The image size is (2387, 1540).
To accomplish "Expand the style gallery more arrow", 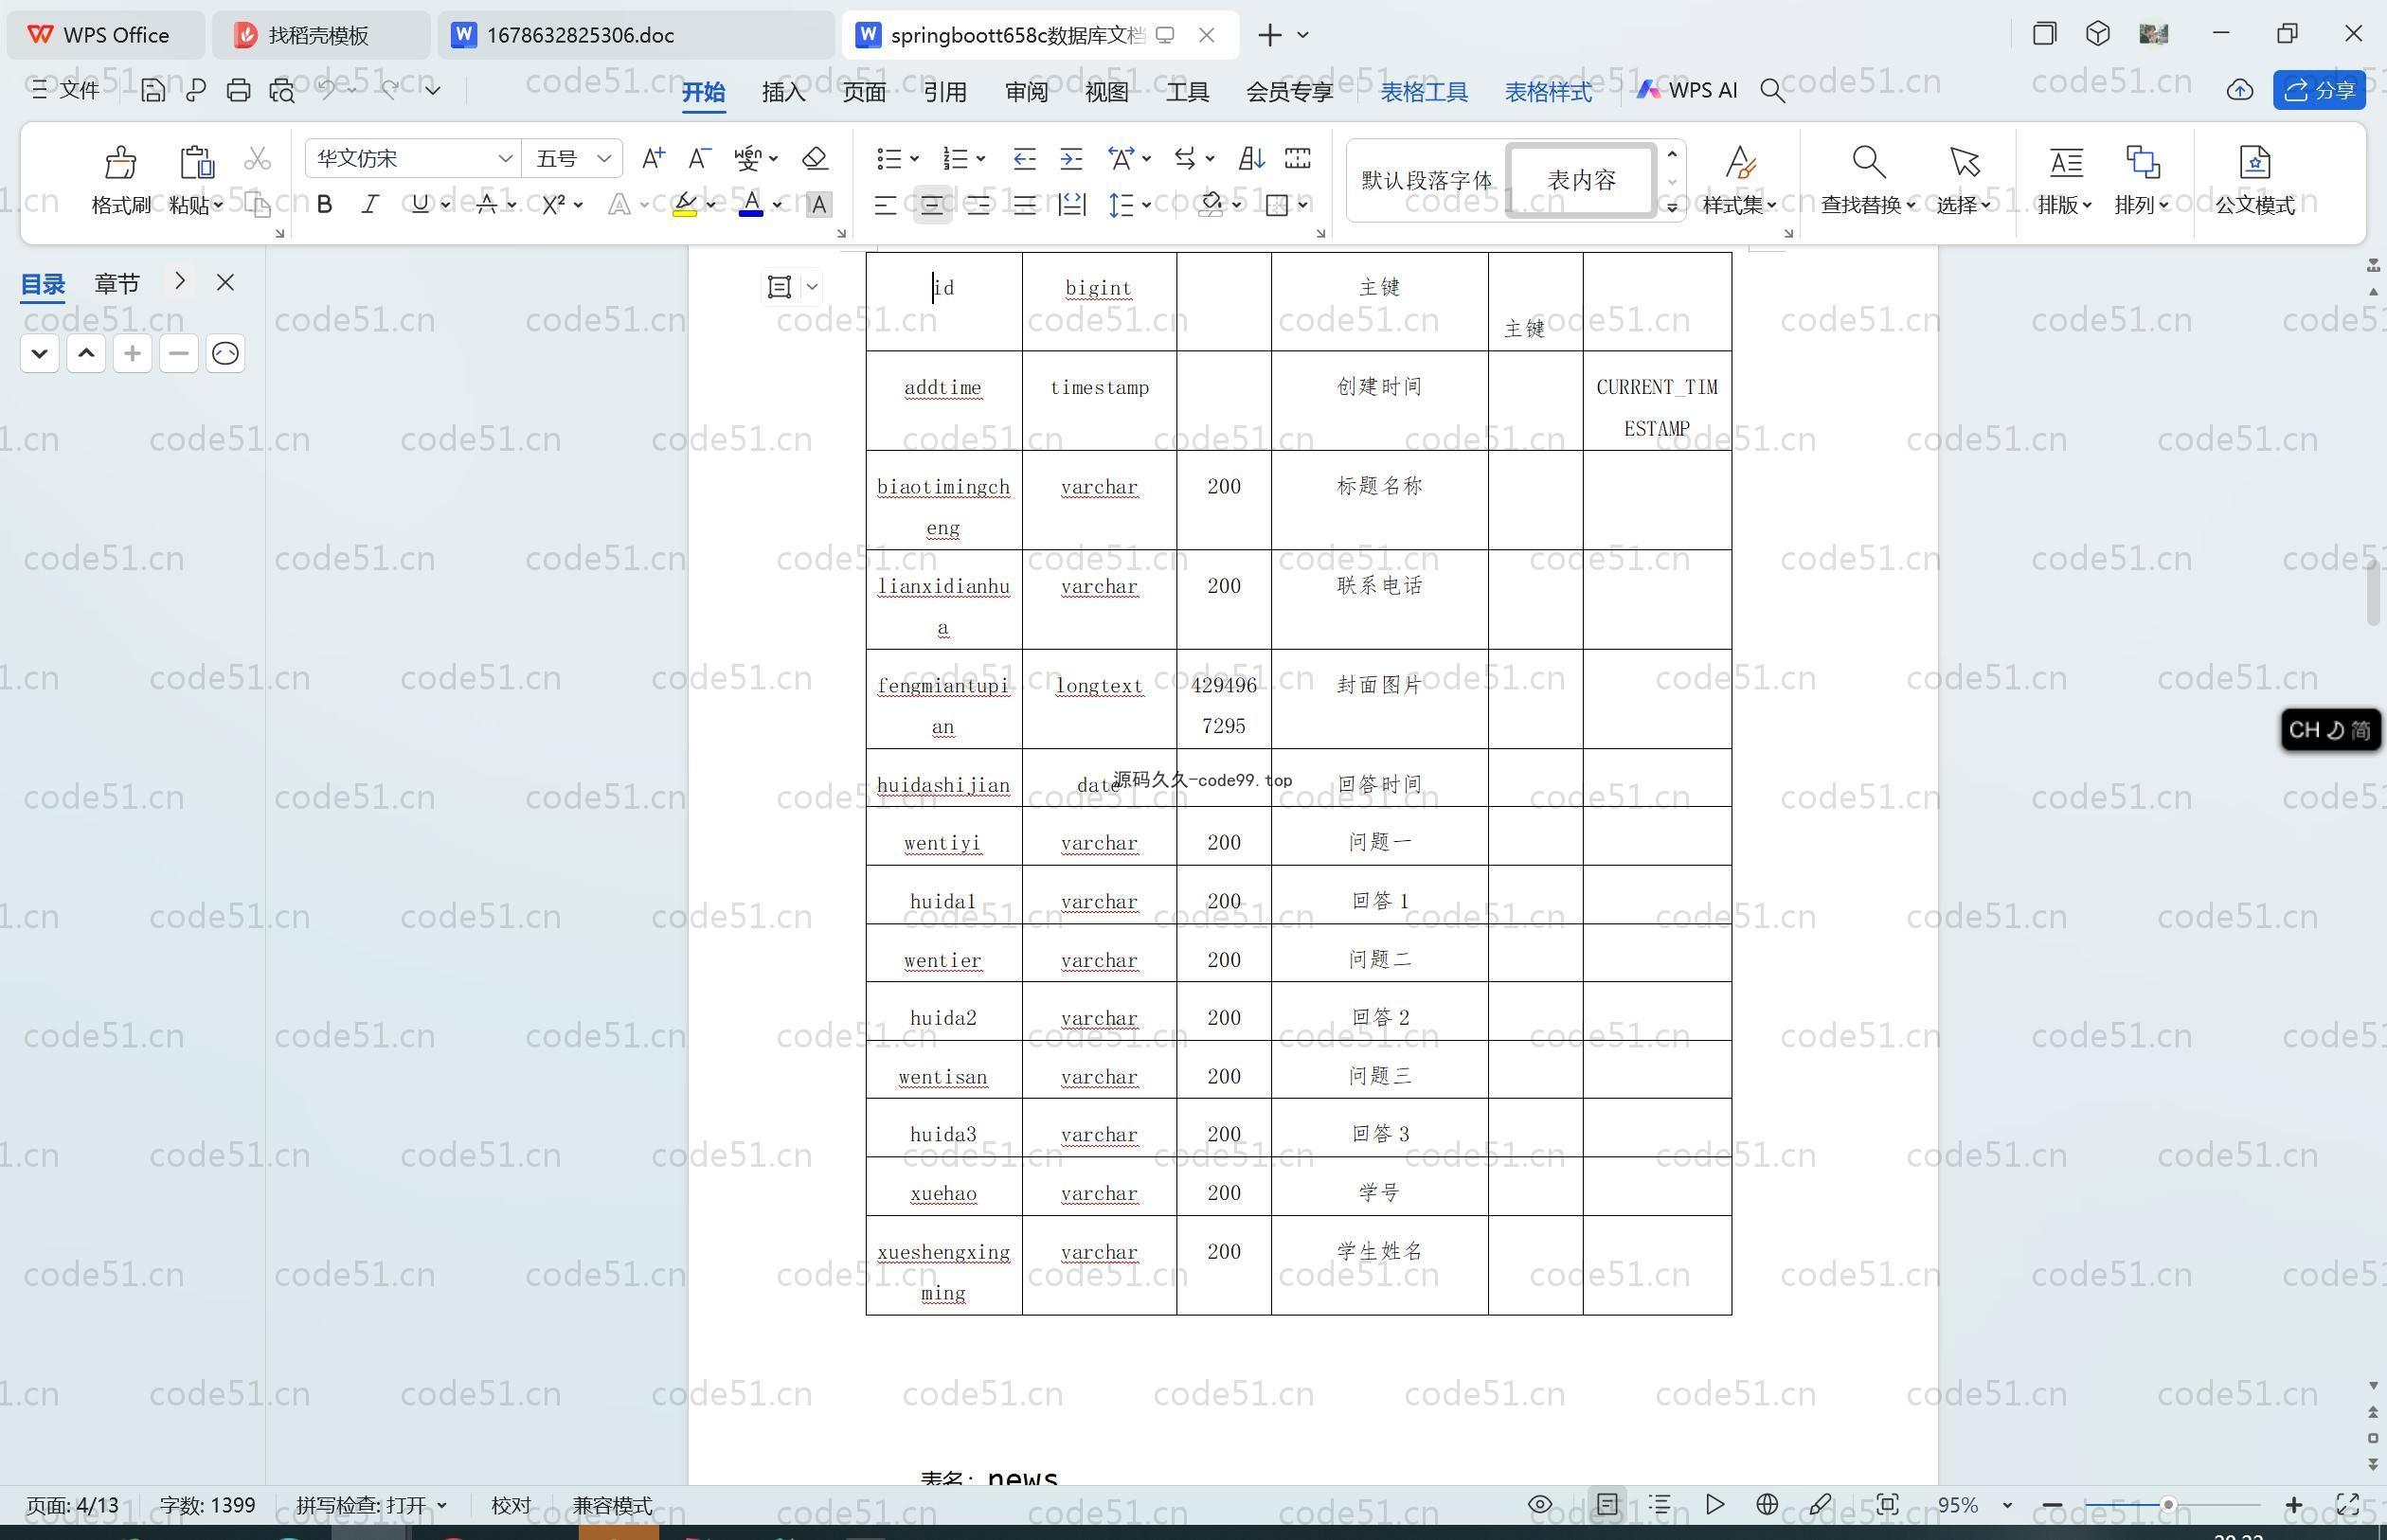I will 1671,207.
